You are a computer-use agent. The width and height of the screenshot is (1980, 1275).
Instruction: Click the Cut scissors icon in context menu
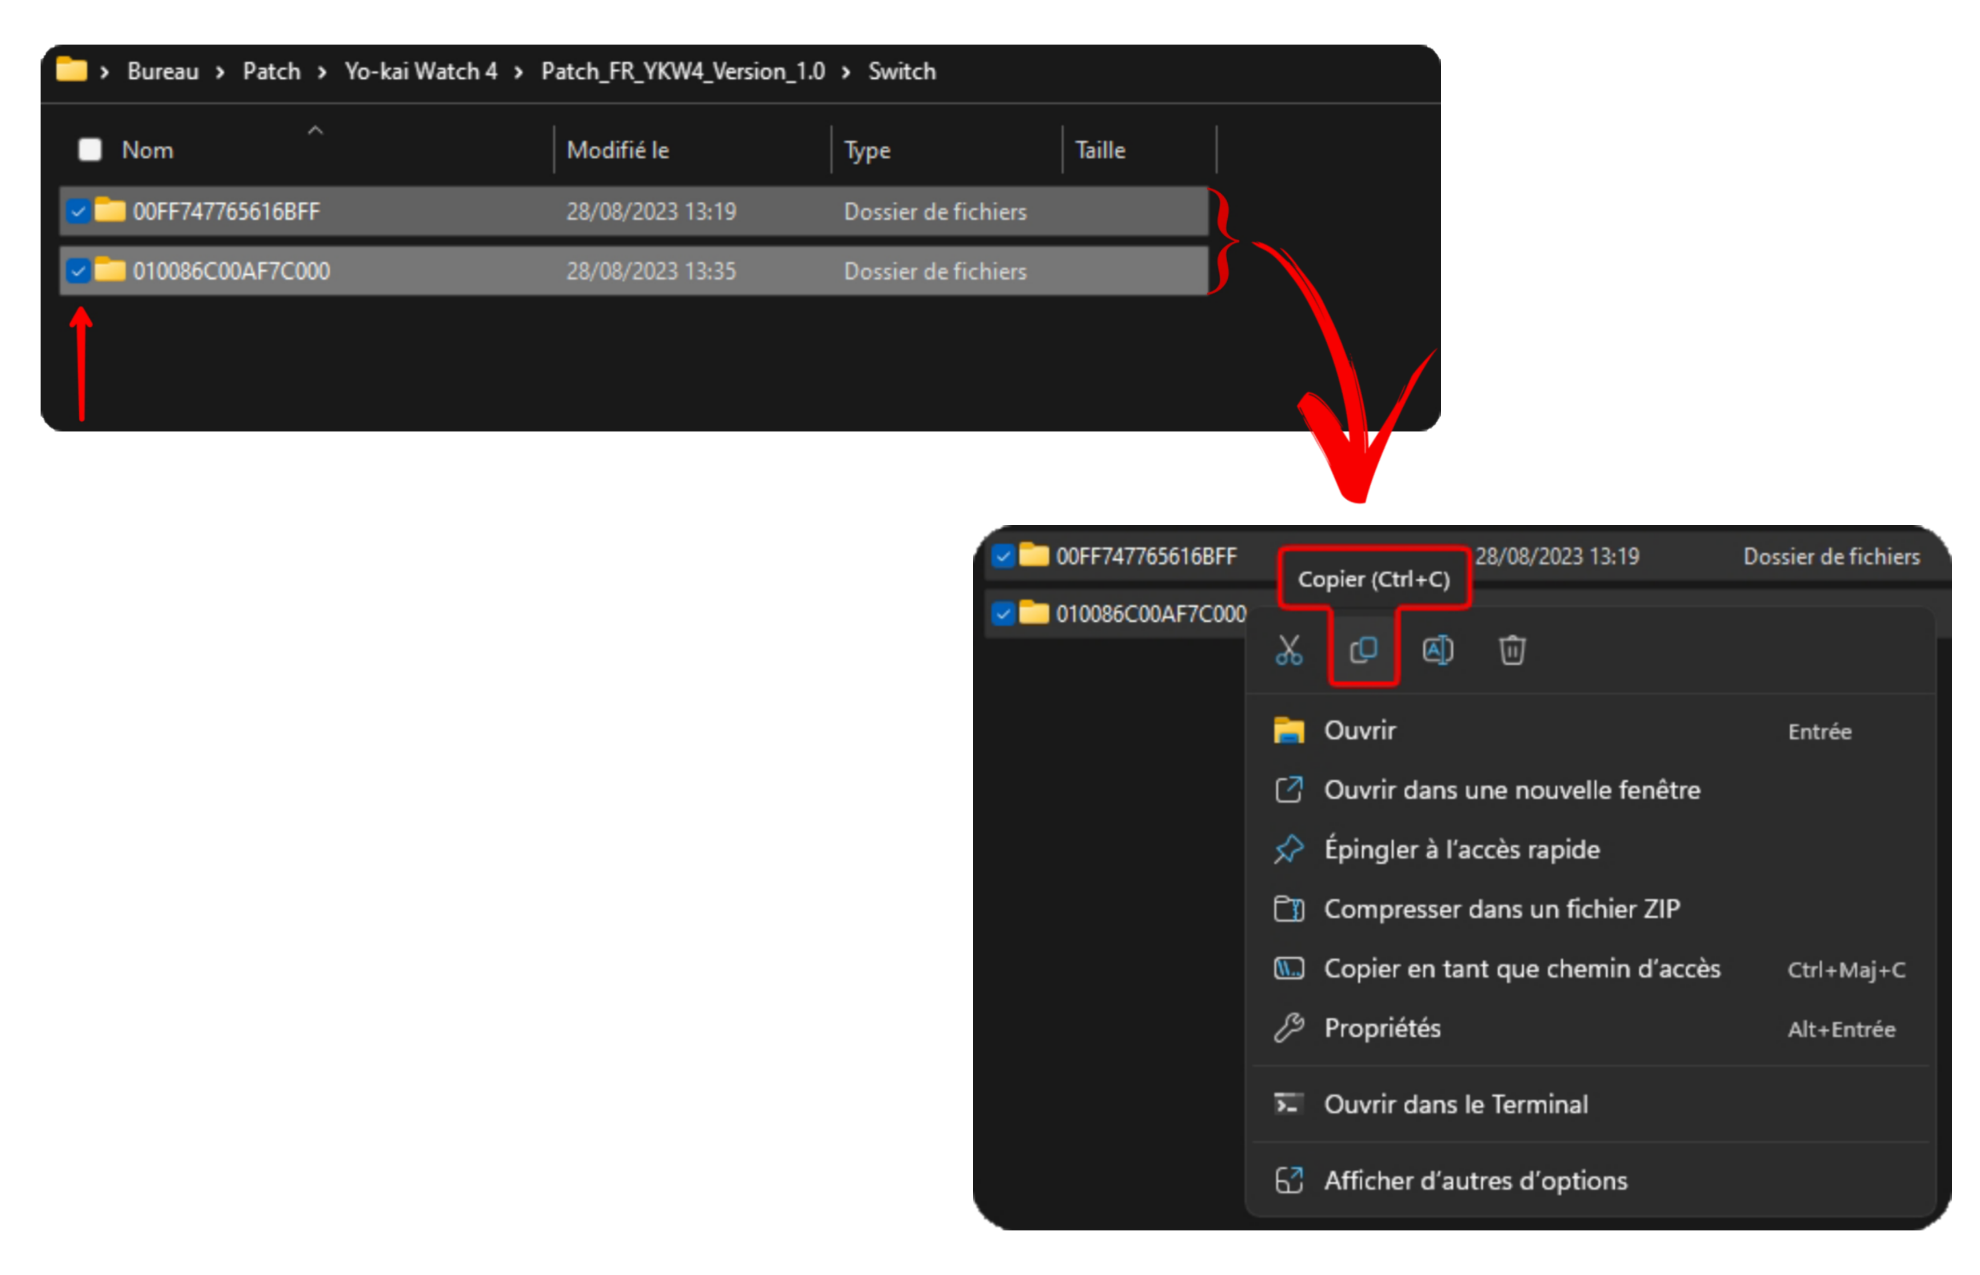pyautogui.click(x=1288, y=650)
